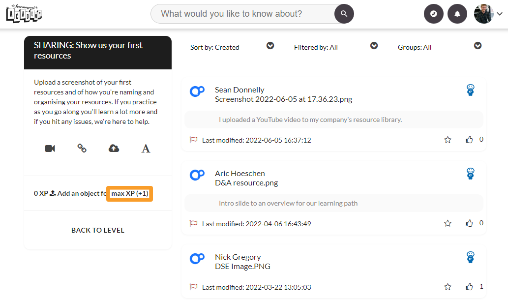Open the compass explore icon
This screenshot has height=302, width=508.
tap(433, 14)
